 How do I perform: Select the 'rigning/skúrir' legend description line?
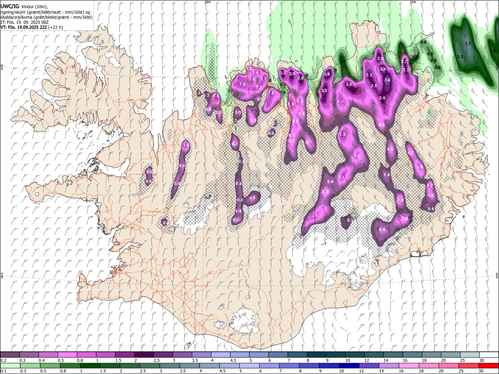[46, 12]
